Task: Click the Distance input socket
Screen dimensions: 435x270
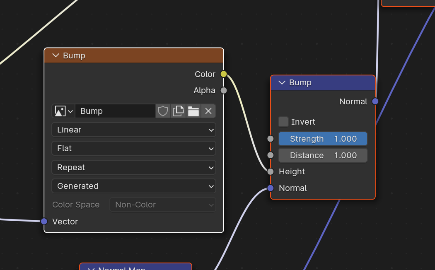Action: click(271, 155)
